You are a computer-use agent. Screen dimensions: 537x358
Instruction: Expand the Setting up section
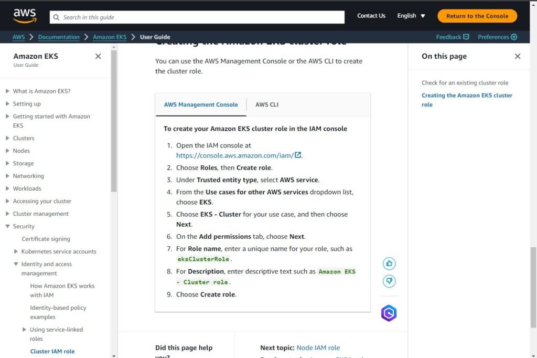coord(7,103)
